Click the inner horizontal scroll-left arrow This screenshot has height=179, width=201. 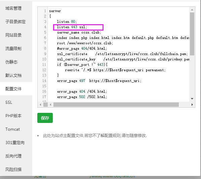pos(50,104)
